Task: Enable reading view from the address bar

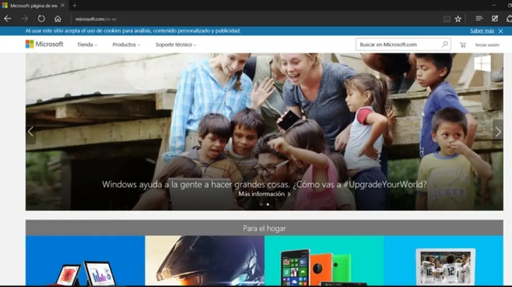Action: click(447, 19)
